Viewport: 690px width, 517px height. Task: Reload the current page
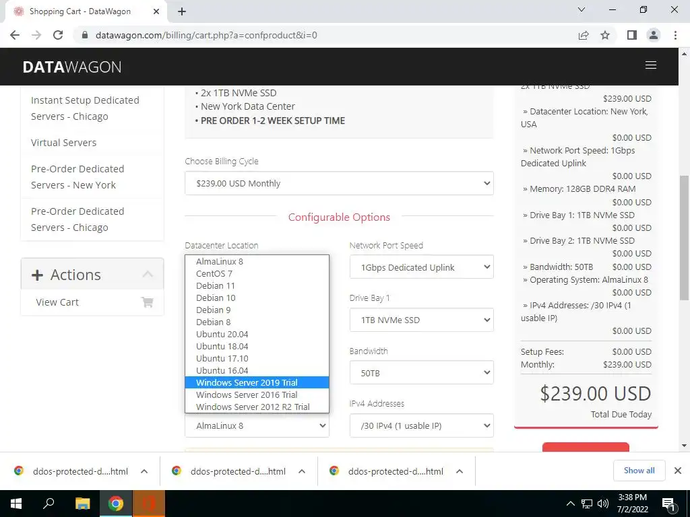click(x=58, y=35)
